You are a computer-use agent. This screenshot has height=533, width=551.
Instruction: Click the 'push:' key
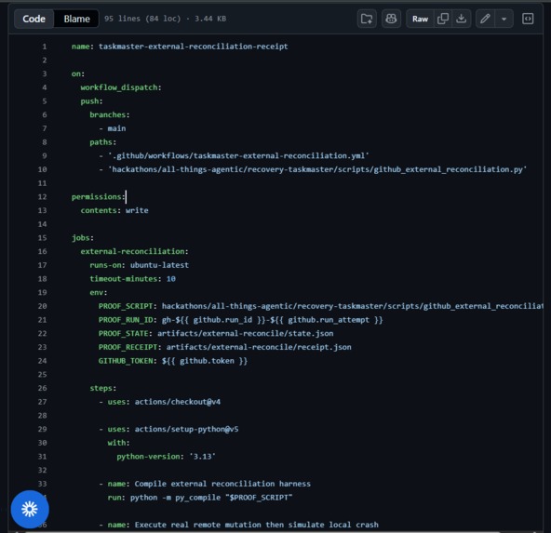pyautogui.click(x=92, y=101)
